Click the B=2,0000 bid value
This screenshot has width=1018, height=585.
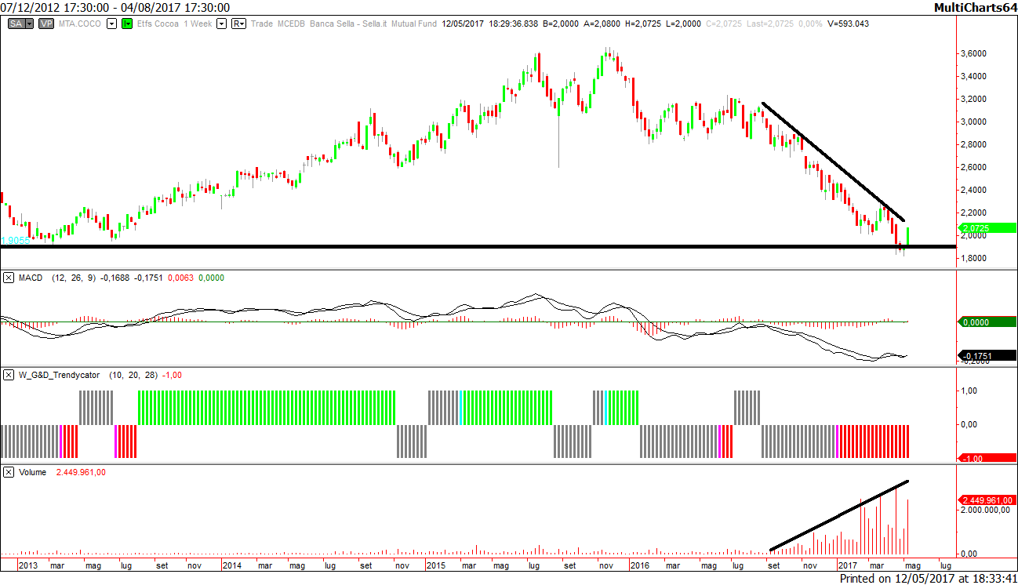[x=562, y=24]
